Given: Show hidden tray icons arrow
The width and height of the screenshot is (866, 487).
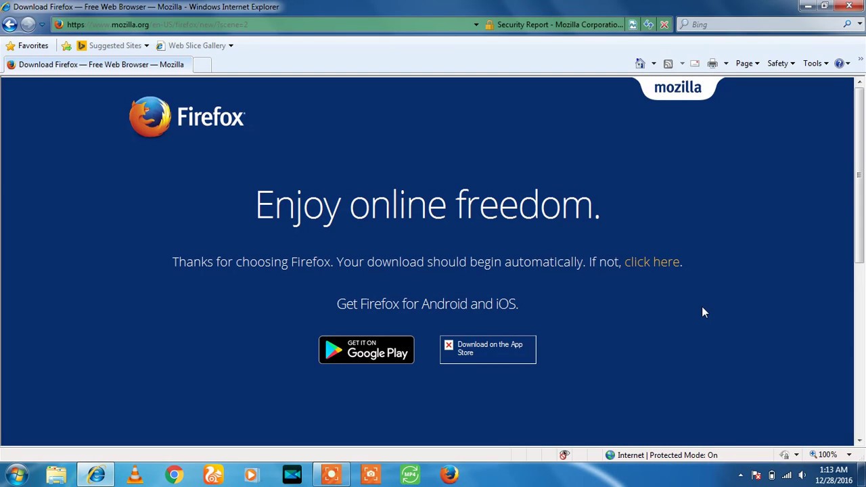Looking at the screenshot, I should click(741, 475).
